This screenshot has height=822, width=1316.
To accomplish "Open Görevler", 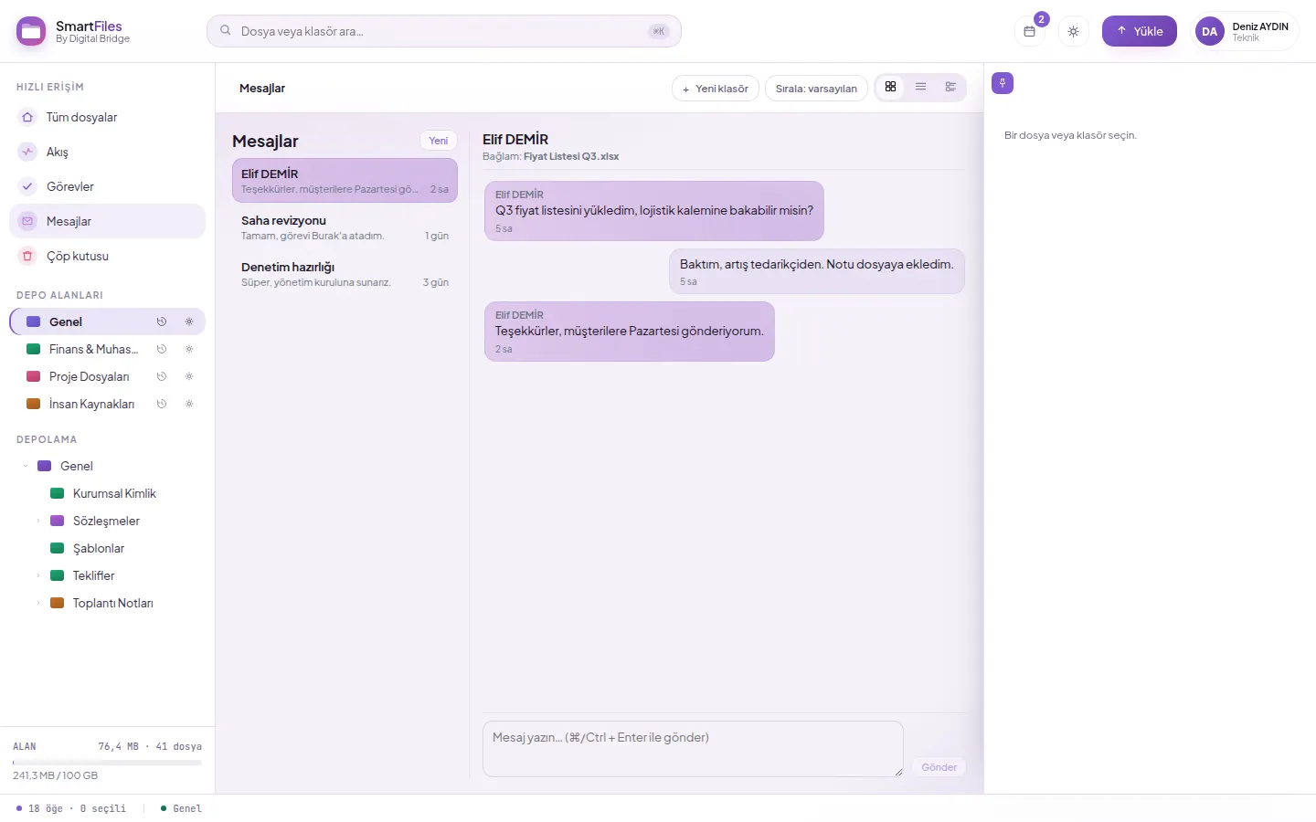I will tap(107, 186).
